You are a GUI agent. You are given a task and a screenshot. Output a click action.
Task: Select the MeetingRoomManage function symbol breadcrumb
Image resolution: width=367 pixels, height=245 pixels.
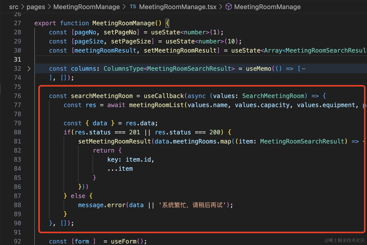267,7
